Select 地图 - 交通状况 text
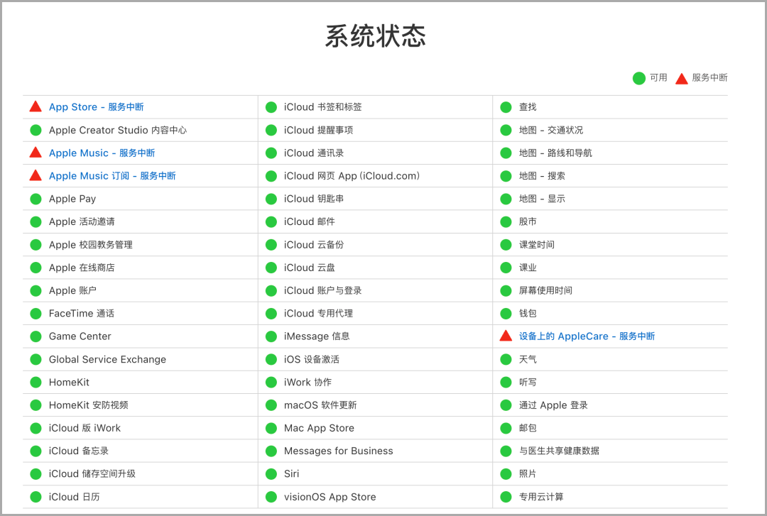 click(x=551, y=130)
